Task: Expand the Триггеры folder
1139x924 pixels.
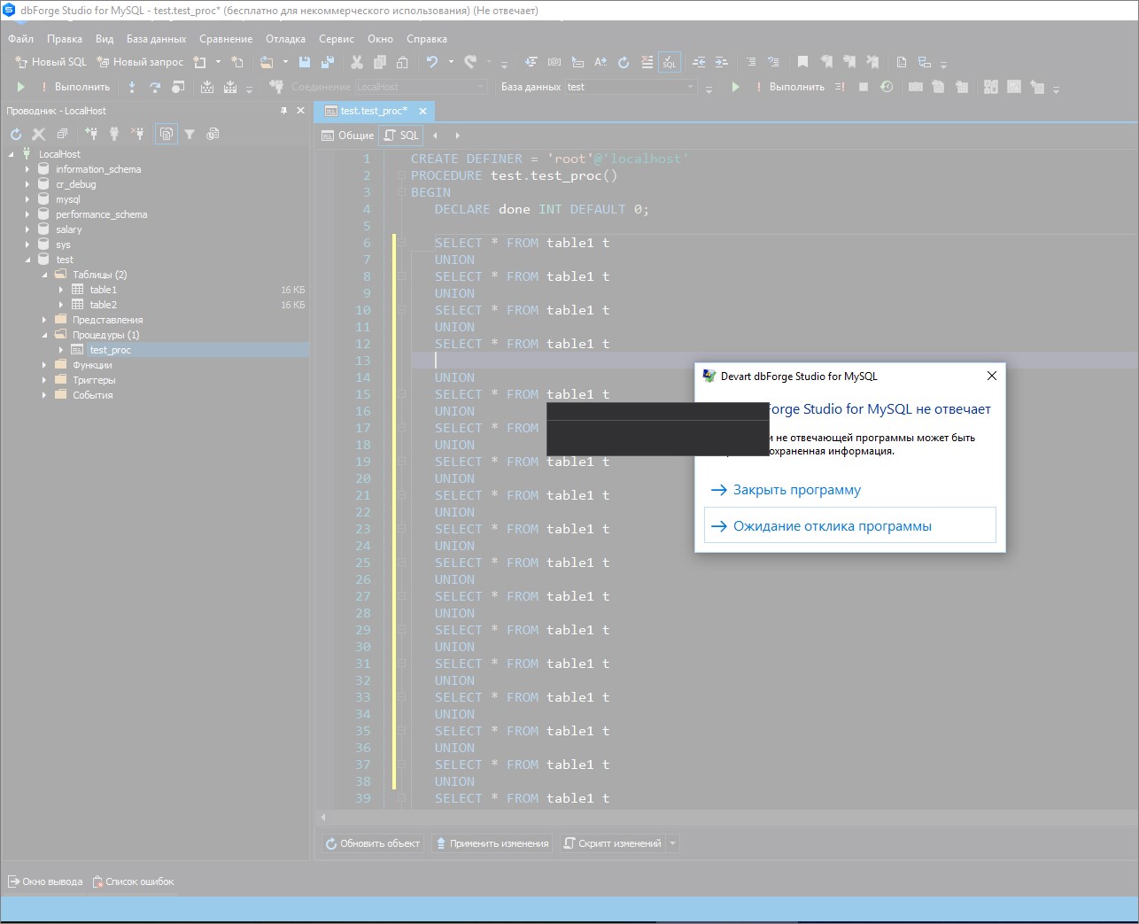Action: coord(44,380)
